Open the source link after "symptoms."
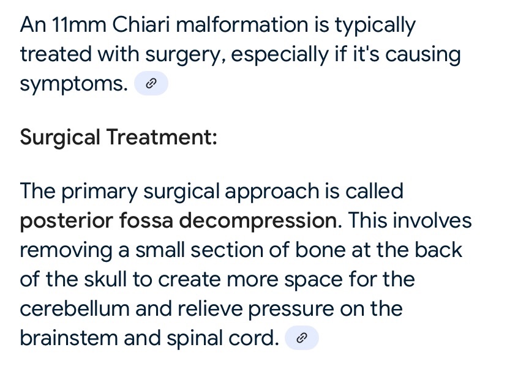 coord(150,84)
